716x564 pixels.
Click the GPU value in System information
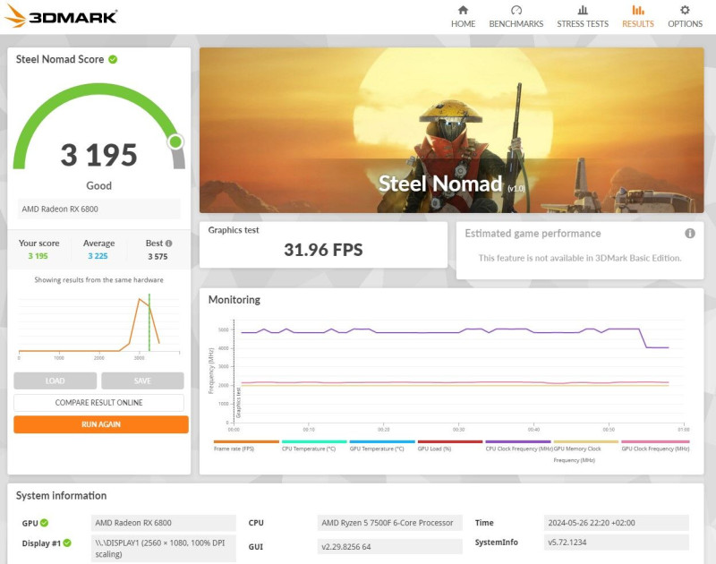164,523
